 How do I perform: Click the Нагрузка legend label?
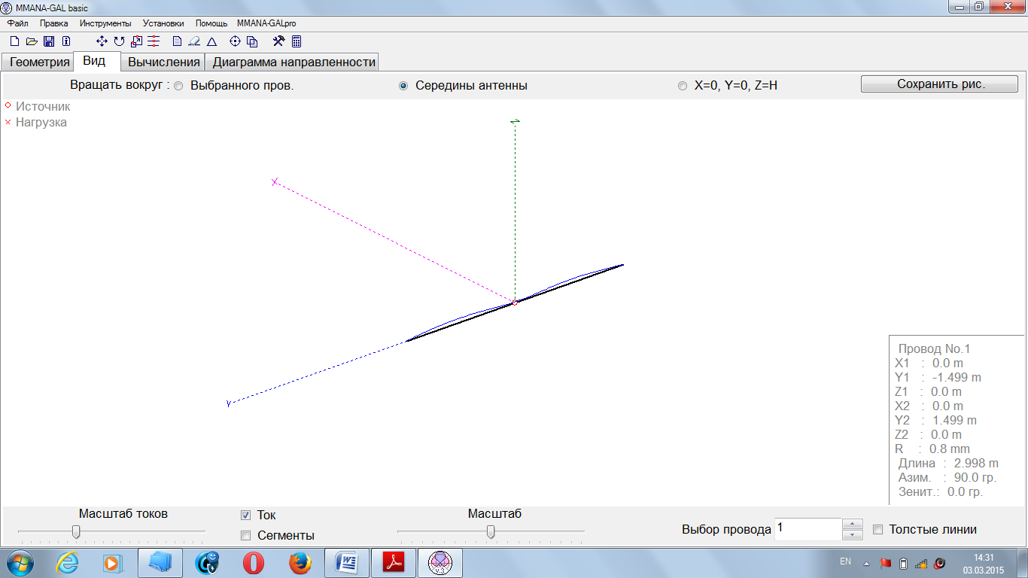point(41,123)
